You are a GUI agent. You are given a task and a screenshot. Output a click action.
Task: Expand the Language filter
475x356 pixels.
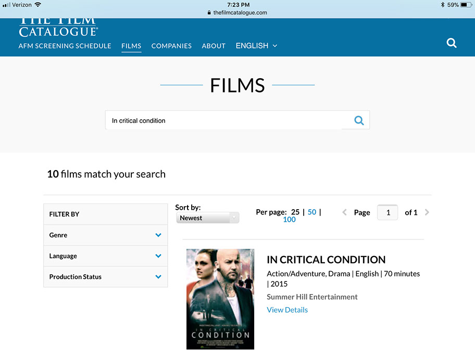(158, 256)
